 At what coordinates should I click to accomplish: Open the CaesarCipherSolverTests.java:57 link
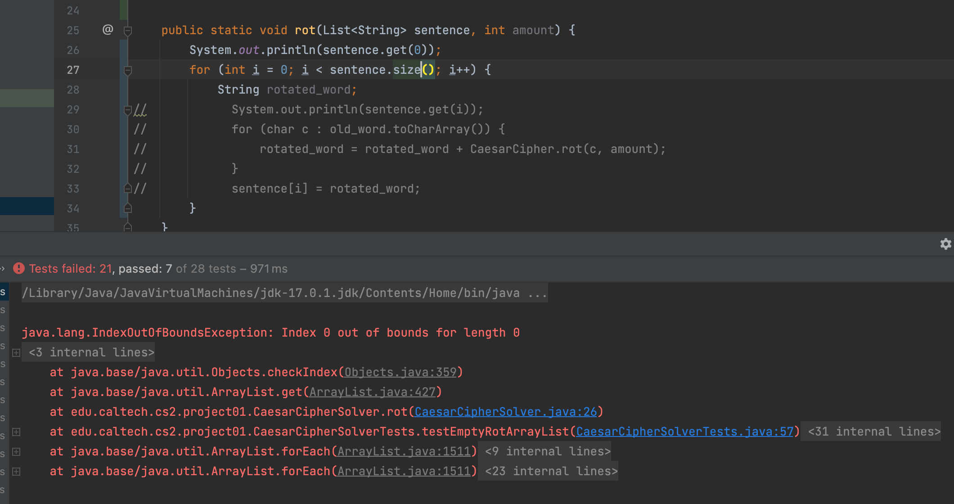click(684, 432)
